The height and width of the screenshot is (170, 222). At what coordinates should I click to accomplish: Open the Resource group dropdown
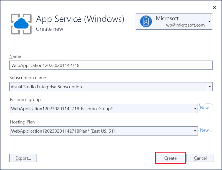[x=195, y=109]
